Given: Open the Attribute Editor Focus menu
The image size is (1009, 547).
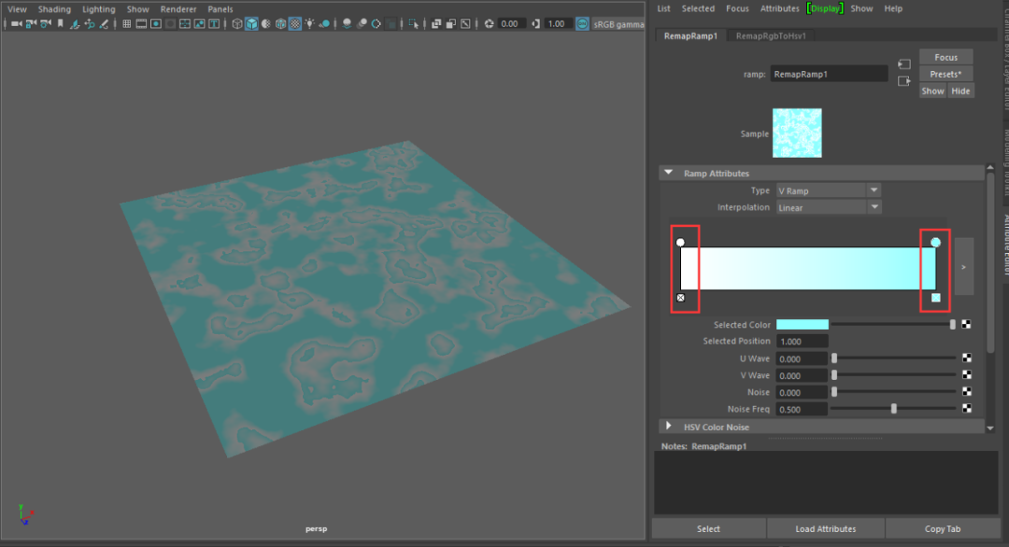Looking at the screenshot, I should [x=737, y=8].
